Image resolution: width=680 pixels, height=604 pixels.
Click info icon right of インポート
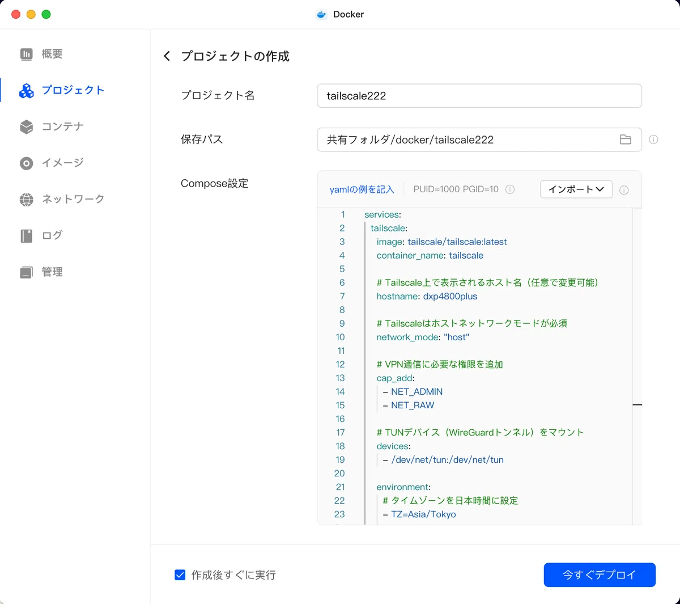point(624,190)
